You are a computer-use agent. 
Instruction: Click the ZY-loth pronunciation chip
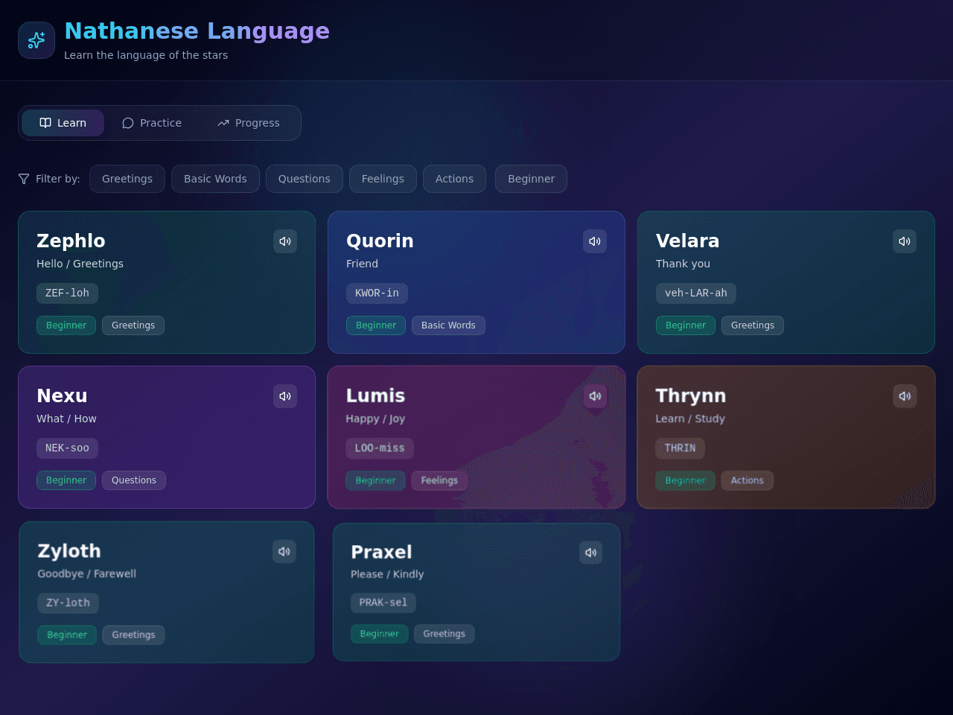point(68,603)
